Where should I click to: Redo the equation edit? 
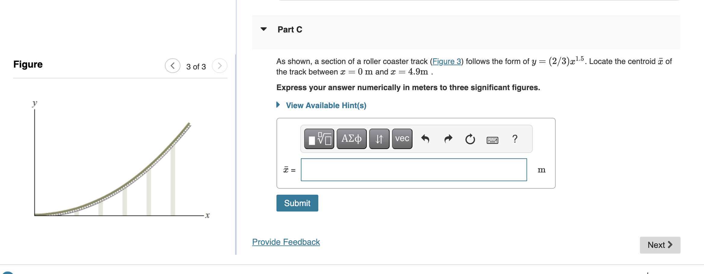click(448, 139)
